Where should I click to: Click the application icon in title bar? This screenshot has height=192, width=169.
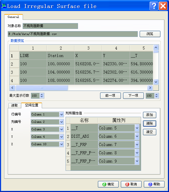4,6
